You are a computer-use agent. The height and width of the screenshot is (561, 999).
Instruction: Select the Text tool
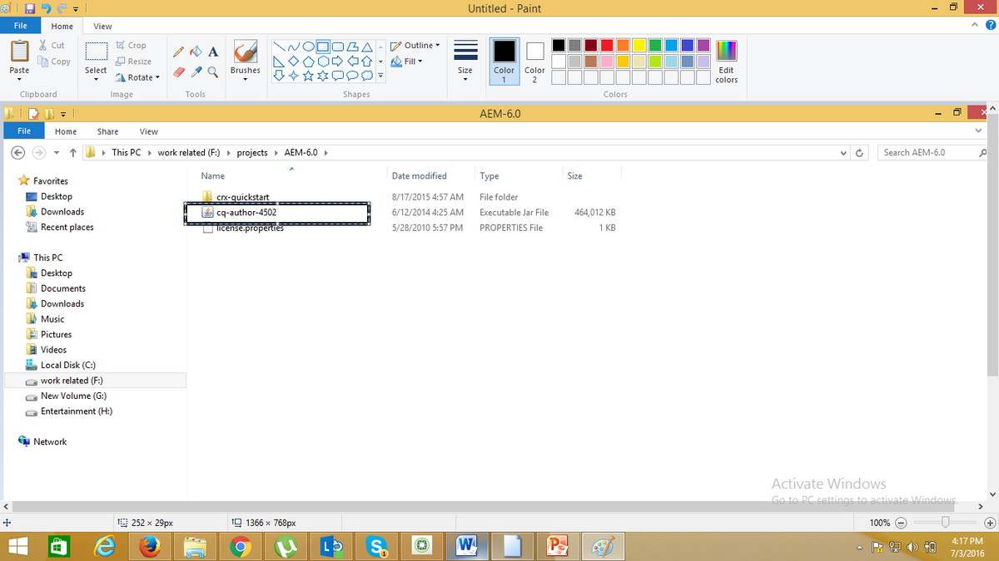pos(213,52)
